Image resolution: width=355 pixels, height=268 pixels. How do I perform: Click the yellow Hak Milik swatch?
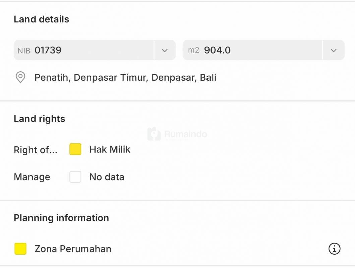75,149
